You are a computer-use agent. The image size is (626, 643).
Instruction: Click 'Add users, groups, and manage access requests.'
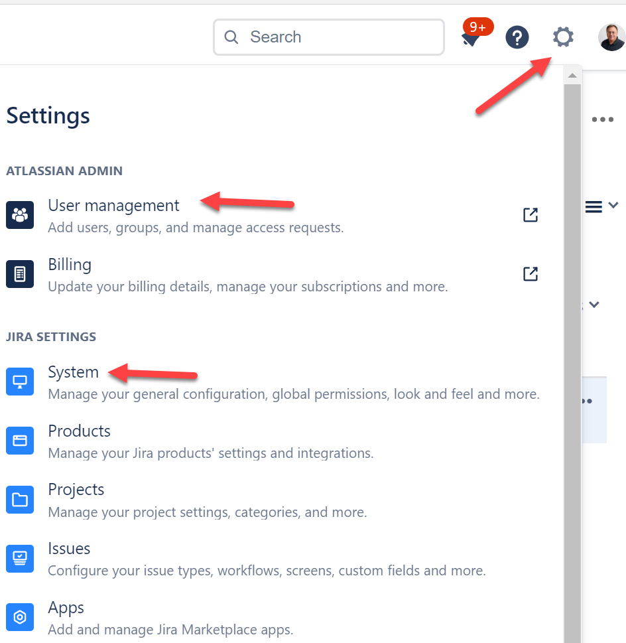tap(196, 227)
